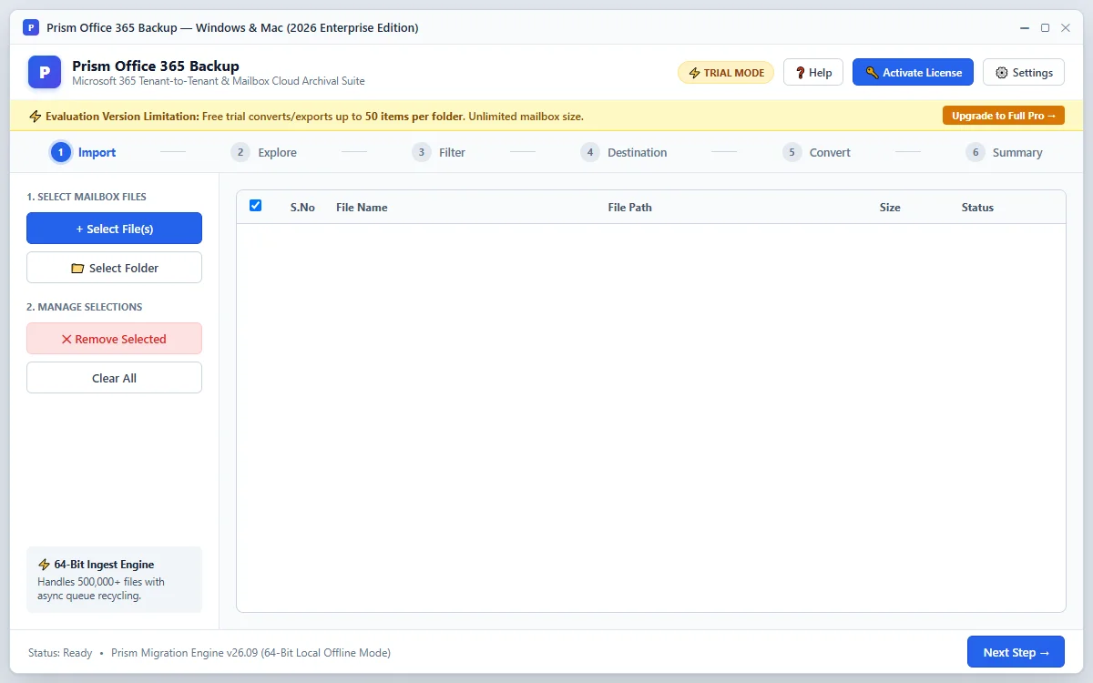
Task: Click the lightning icon in evaluation banner
Action: coord(36,117)
